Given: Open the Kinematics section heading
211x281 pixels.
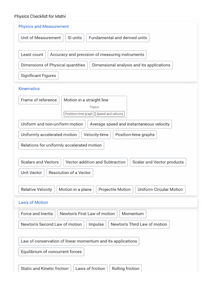Looking at the screenshot, I should pos(29,89).
